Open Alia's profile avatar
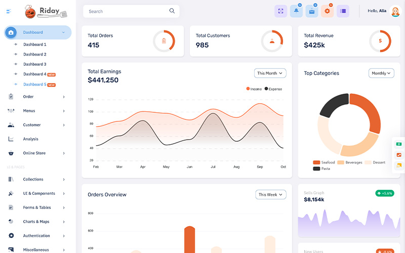Image resolution: width=405 pixels, height=253 pixels. point(395,11)
